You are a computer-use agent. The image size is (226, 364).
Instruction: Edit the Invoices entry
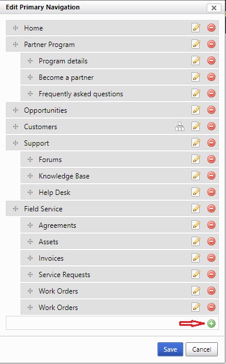coord(196,258)
